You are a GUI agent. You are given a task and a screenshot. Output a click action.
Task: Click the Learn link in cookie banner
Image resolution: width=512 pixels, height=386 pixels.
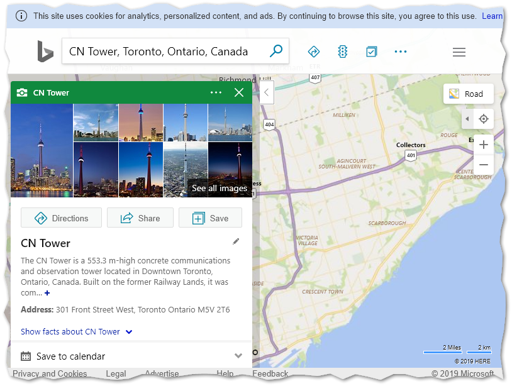492,16
